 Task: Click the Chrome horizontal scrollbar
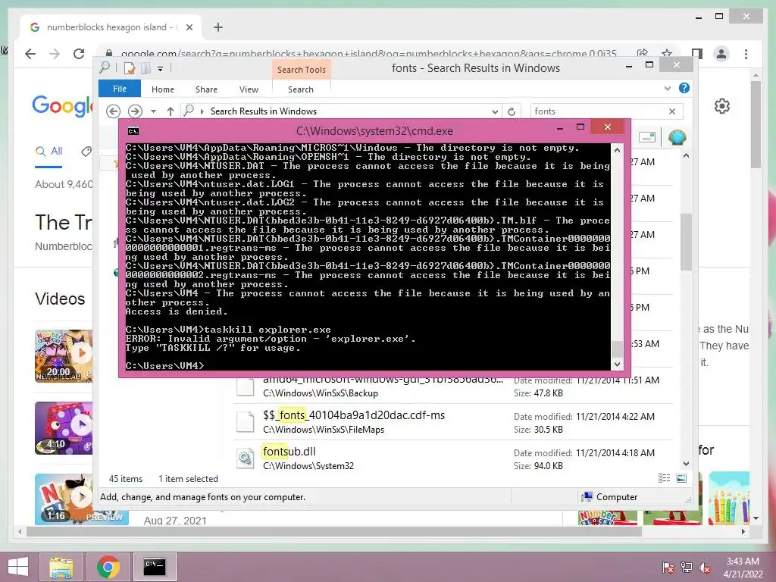[334, 531]
